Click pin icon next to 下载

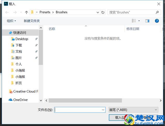pyautogui.click(x=36, y=45)
